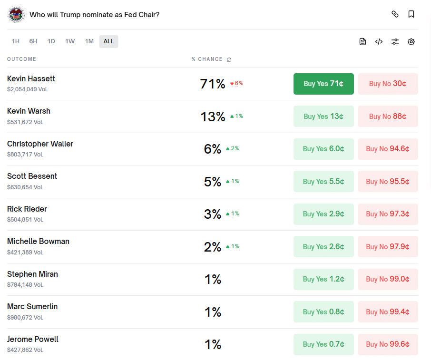Expand the Jerome Powell outcome row
The height and width of the screenshot is (360, 431).
[32, 339]
